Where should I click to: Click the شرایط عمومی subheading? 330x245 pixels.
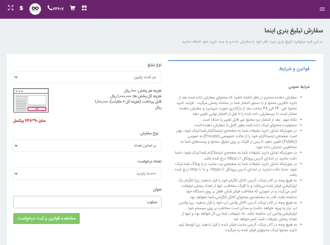tap(299, 87)
